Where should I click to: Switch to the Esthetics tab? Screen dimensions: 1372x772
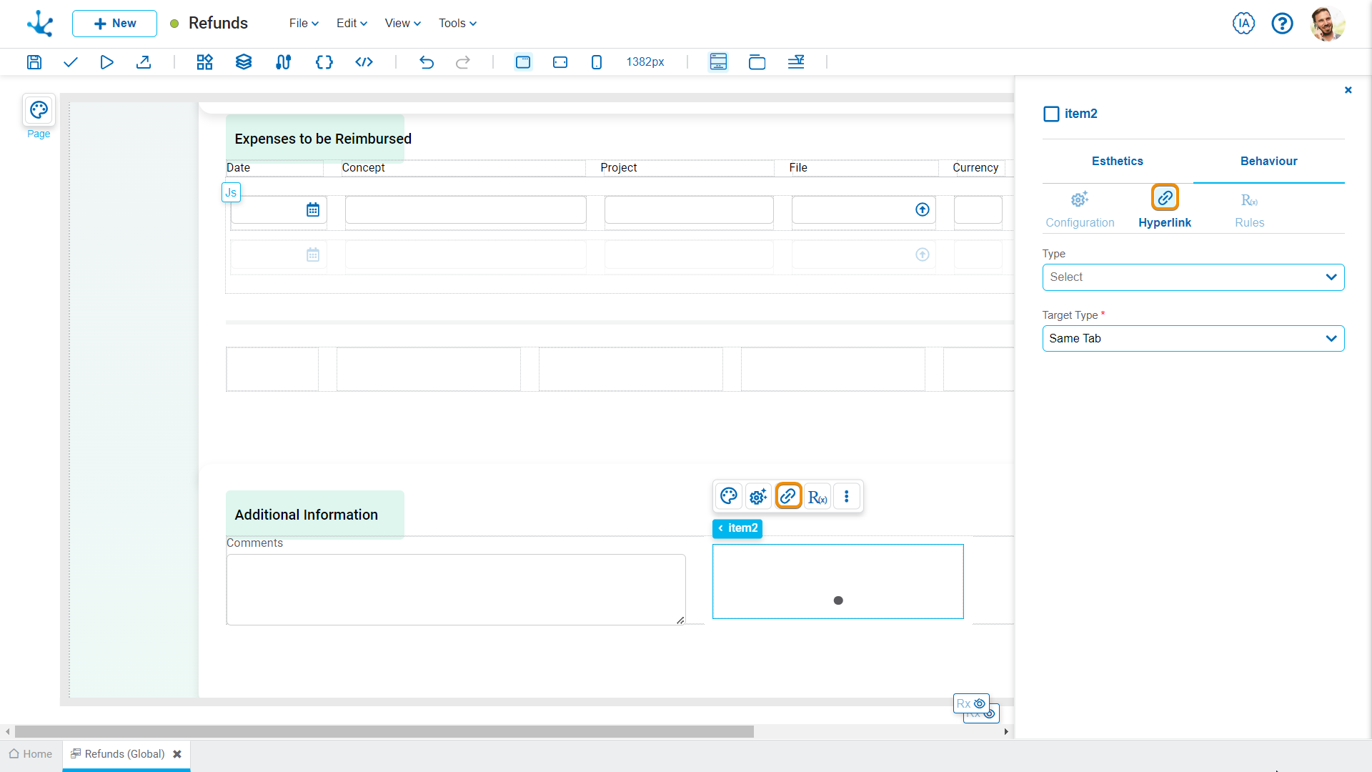coord(1117,162)
